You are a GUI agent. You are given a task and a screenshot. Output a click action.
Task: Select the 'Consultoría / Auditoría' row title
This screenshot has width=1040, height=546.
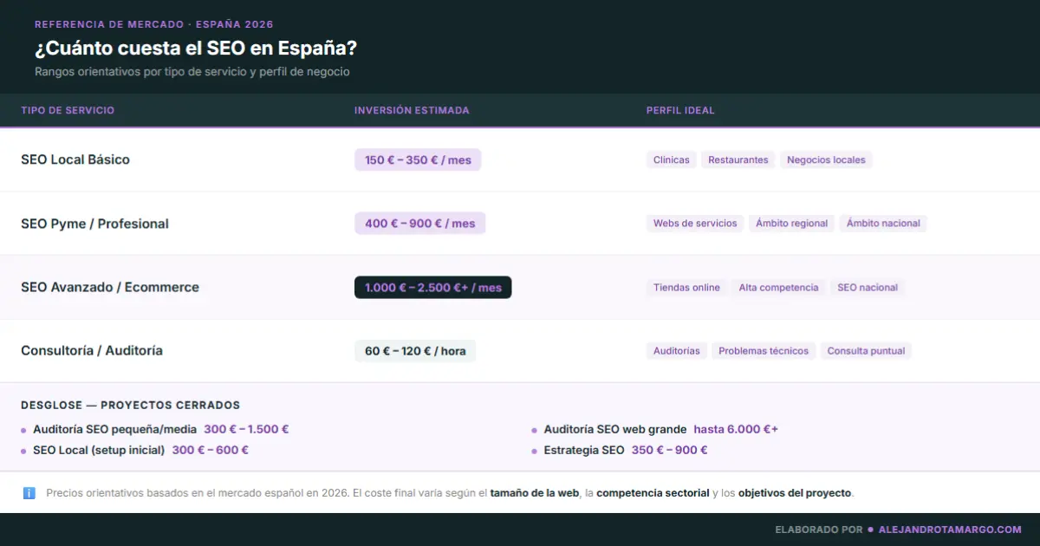click(x=92, y=351)
